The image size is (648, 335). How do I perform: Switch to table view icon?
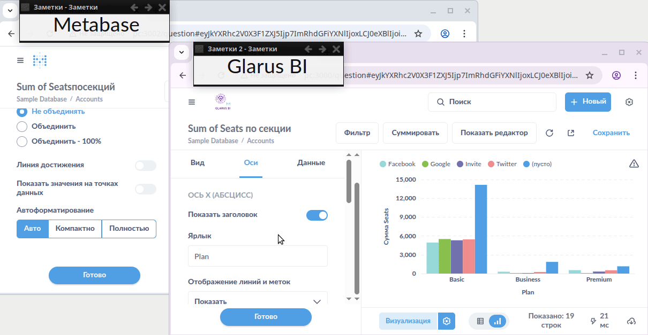click(x=480, y=321)
